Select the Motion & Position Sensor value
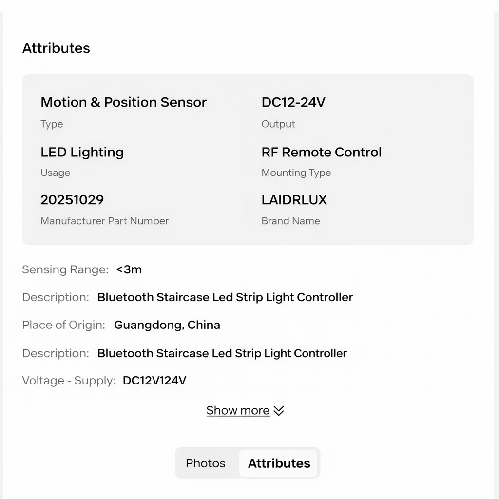 tap(123, 102)
